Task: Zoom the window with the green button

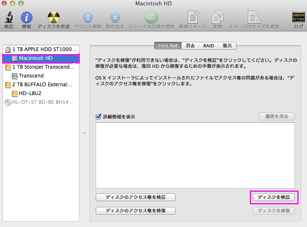Action: coord(21,3)
